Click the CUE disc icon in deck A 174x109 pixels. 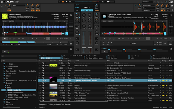coord(10,39)
